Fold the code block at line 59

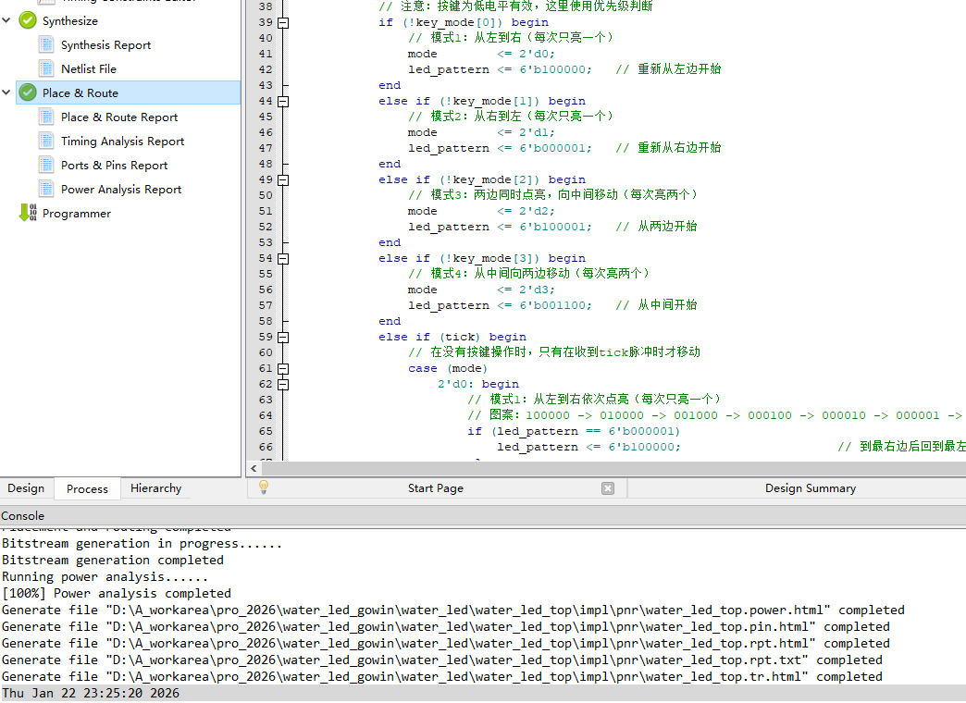point(283,337)
